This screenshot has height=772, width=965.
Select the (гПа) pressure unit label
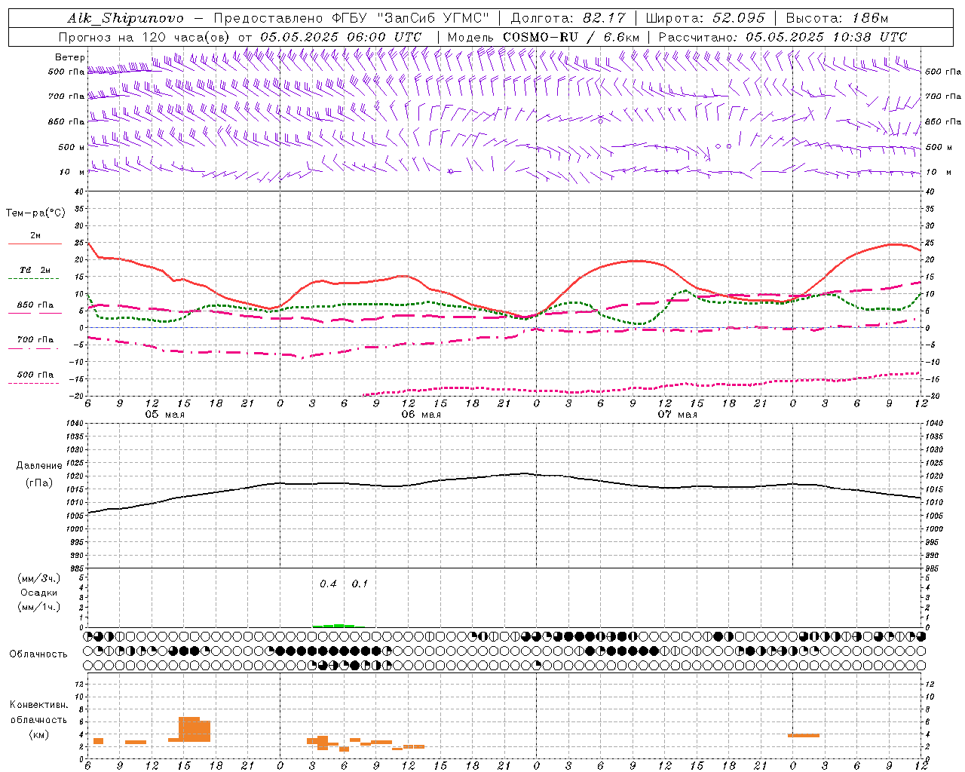click(x=39, y=482)
